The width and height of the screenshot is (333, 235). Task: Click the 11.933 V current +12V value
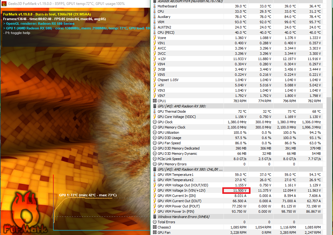tap(240, 59)
